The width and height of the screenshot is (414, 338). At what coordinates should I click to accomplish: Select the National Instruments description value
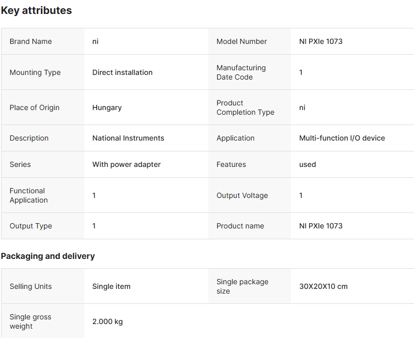point(128,138)
